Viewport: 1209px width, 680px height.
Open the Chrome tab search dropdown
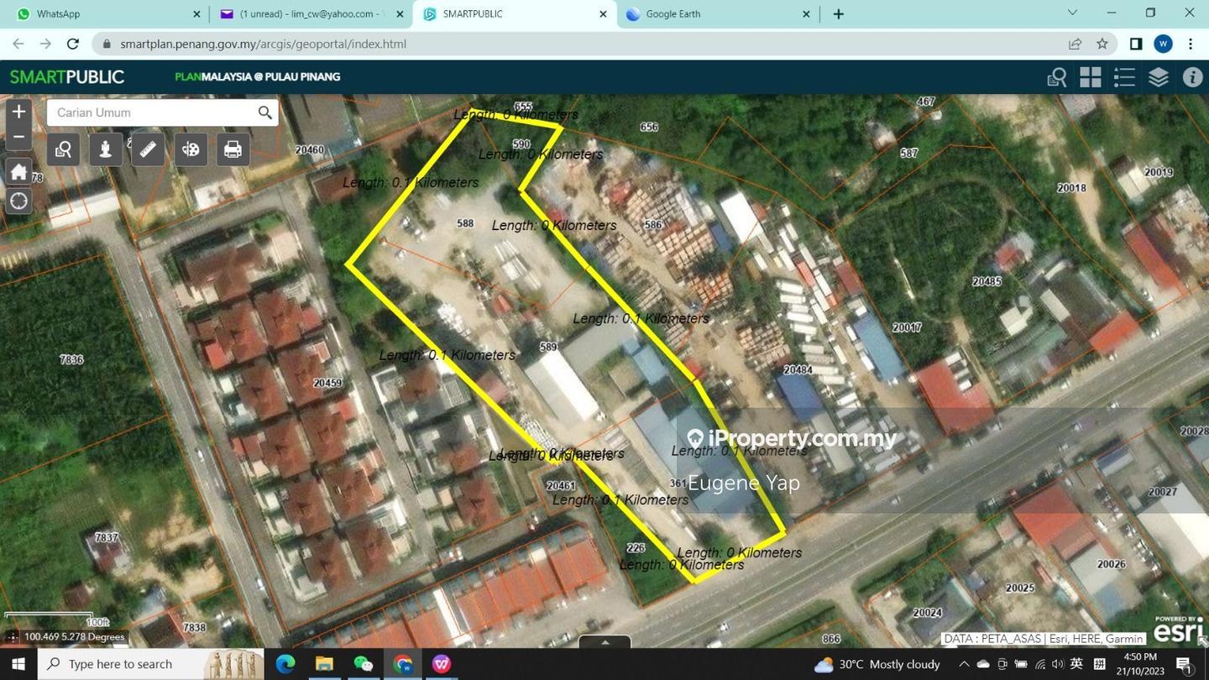(1072, 13)
